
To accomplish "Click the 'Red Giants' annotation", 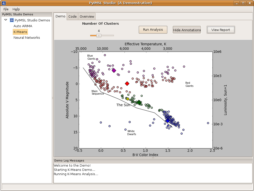I will coord(189,84).
